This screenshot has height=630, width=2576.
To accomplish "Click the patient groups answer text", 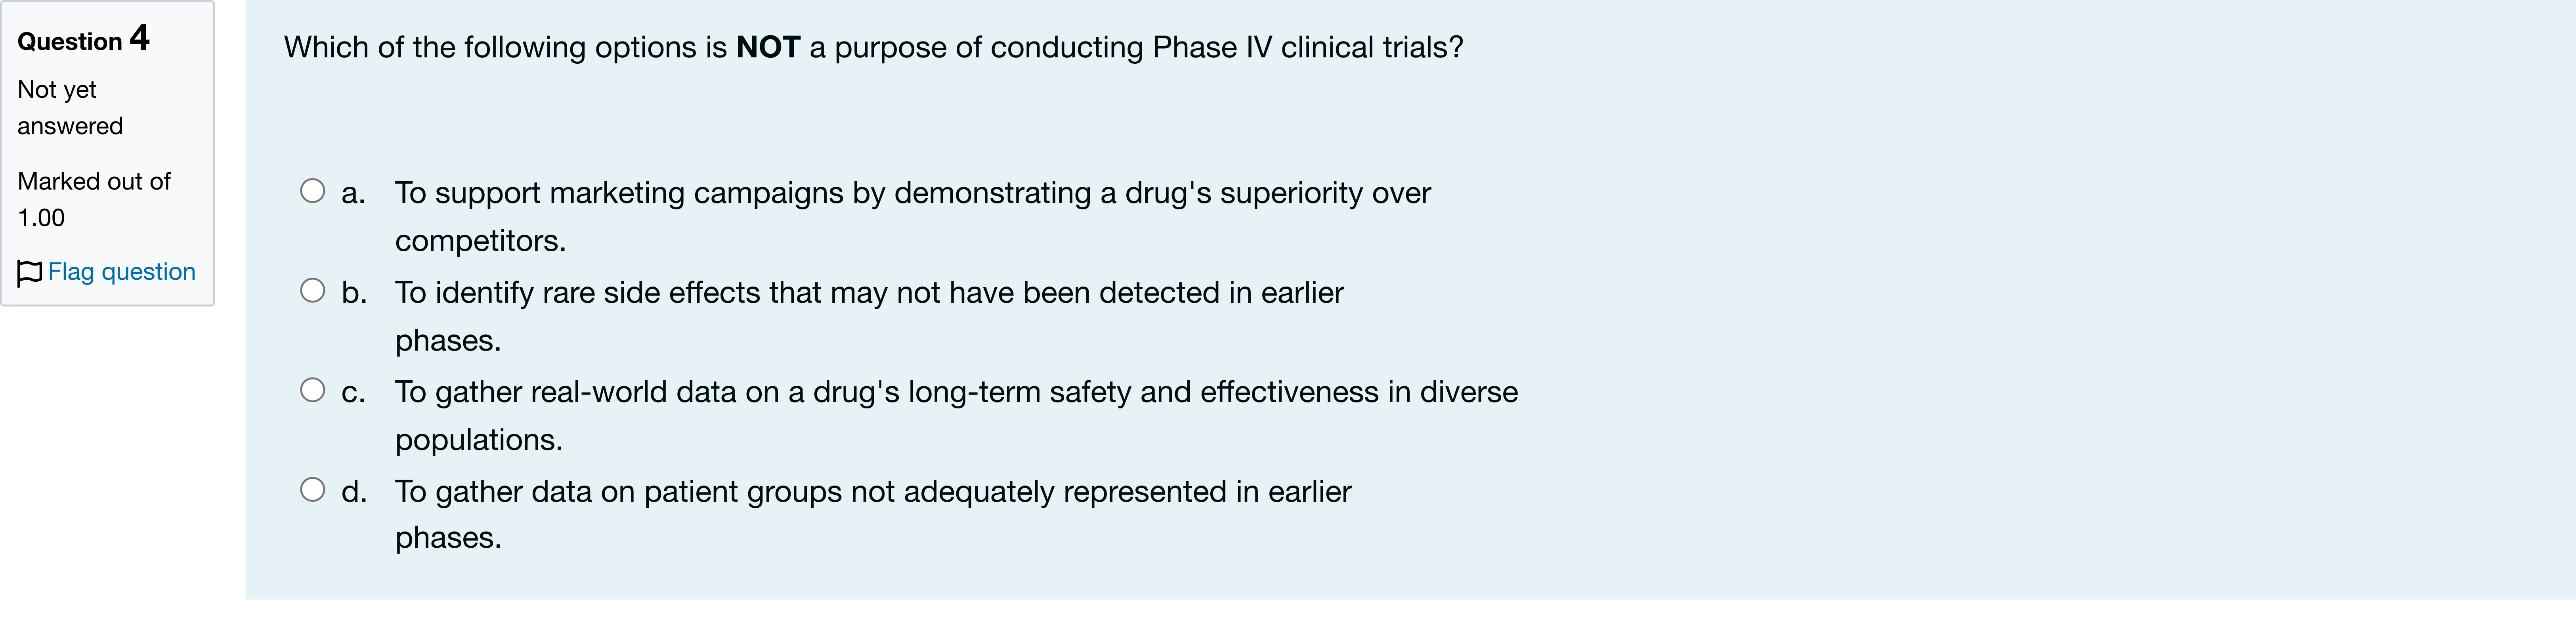I will point(873,514).
